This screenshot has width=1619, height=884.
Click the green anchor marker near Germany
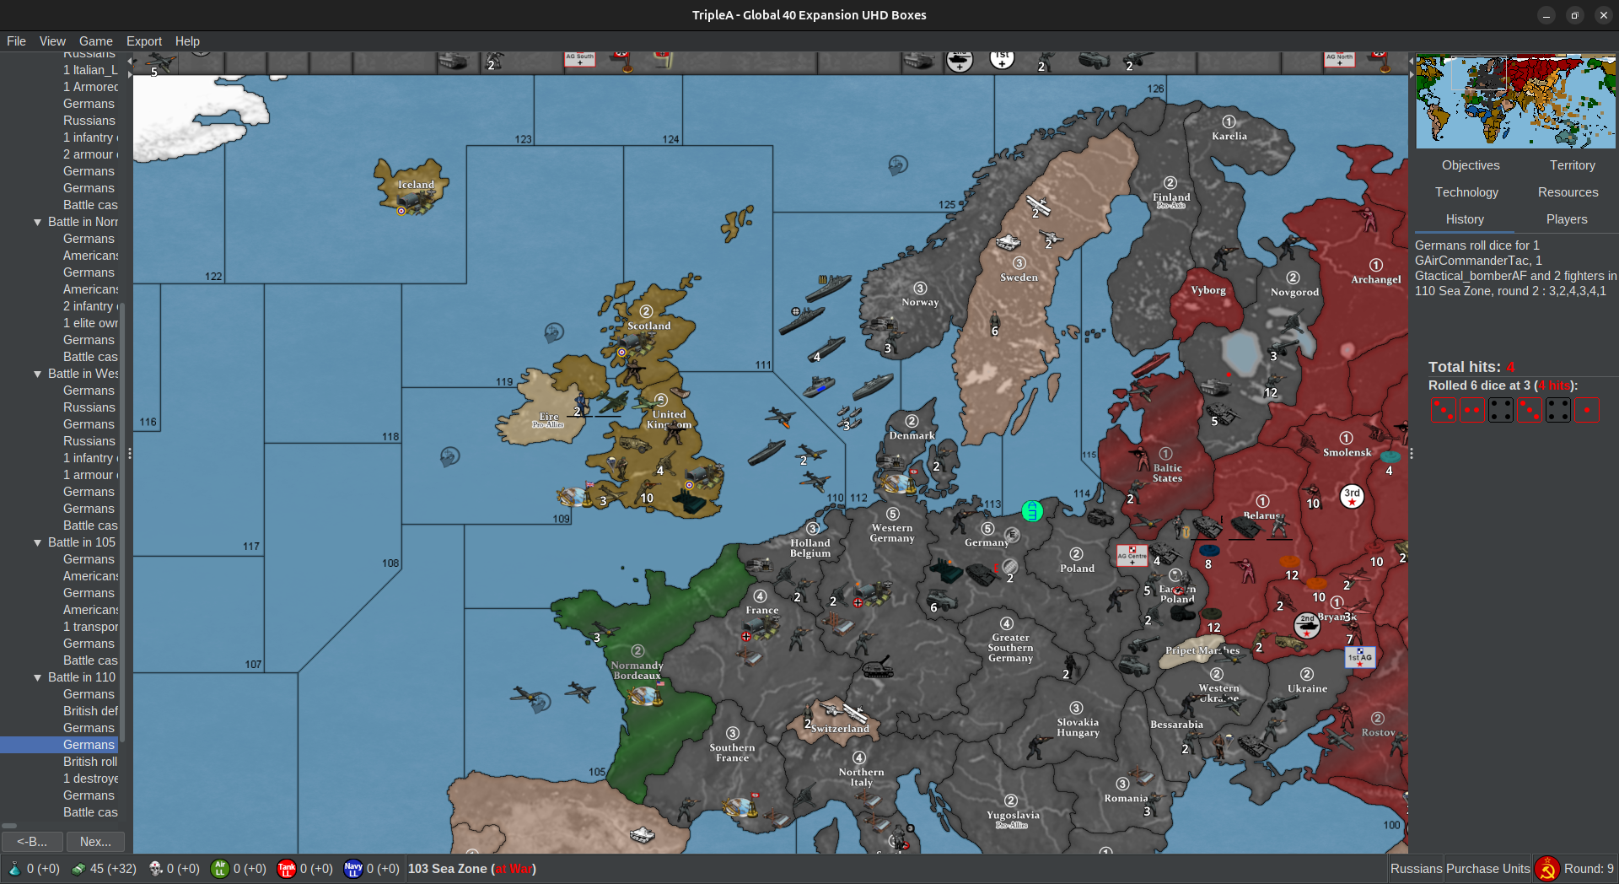(x=1032, y=510)
